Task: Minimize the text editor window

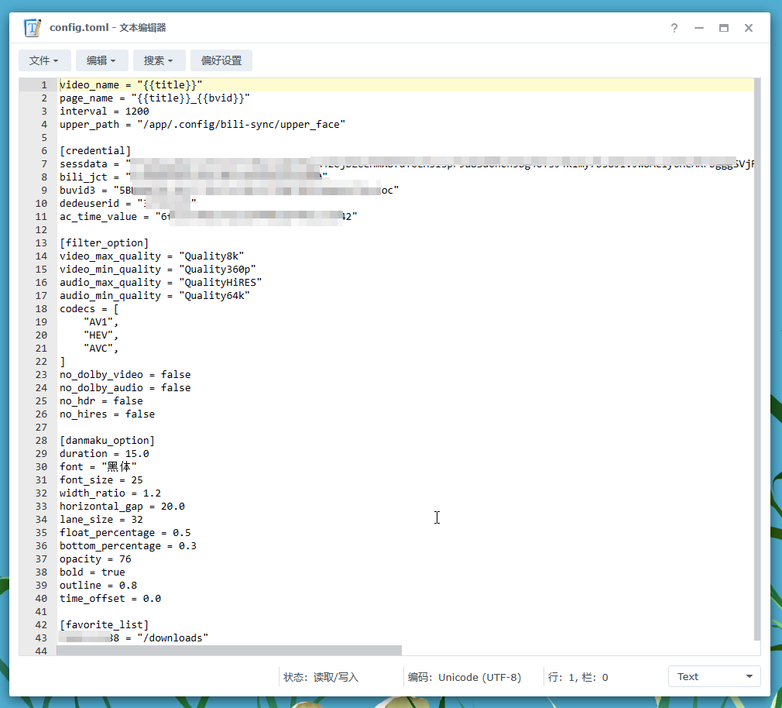Action: pyautogui.click(x=699, y=28)
